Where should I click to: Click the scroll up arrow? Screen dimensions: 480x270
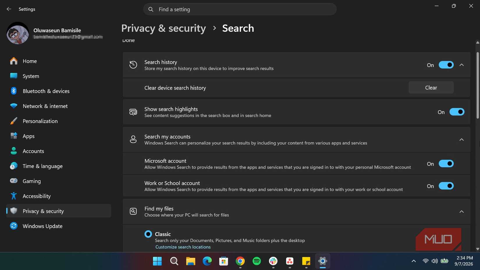pos(477,42)
